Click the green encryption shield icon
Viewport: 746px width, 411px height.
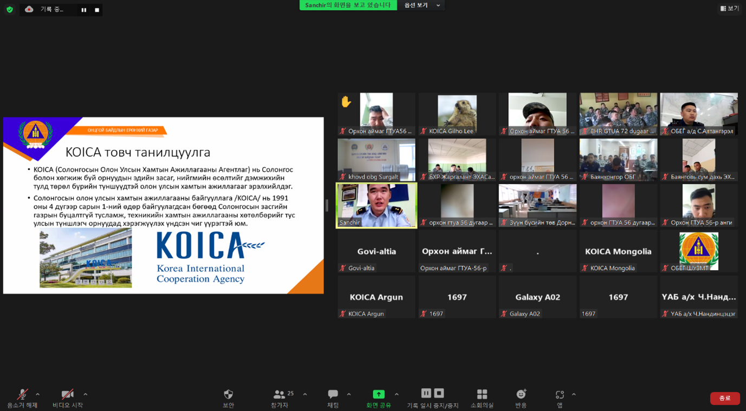[x=10, y=9]
